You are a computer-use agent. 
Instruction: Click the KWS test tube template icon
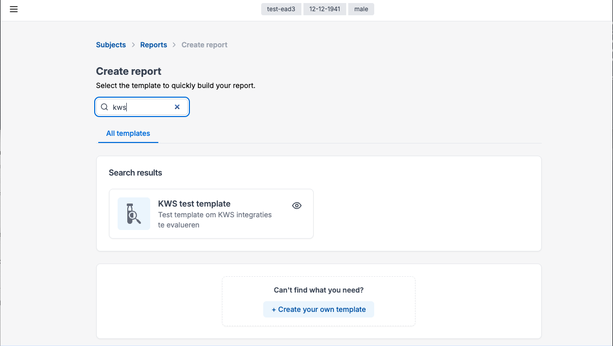pos(133,214)
